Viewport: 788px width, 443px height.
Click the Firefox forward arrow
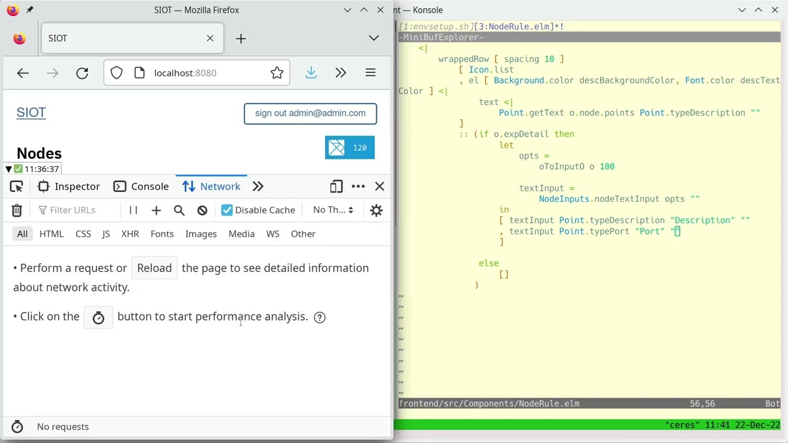click(52, 73)
